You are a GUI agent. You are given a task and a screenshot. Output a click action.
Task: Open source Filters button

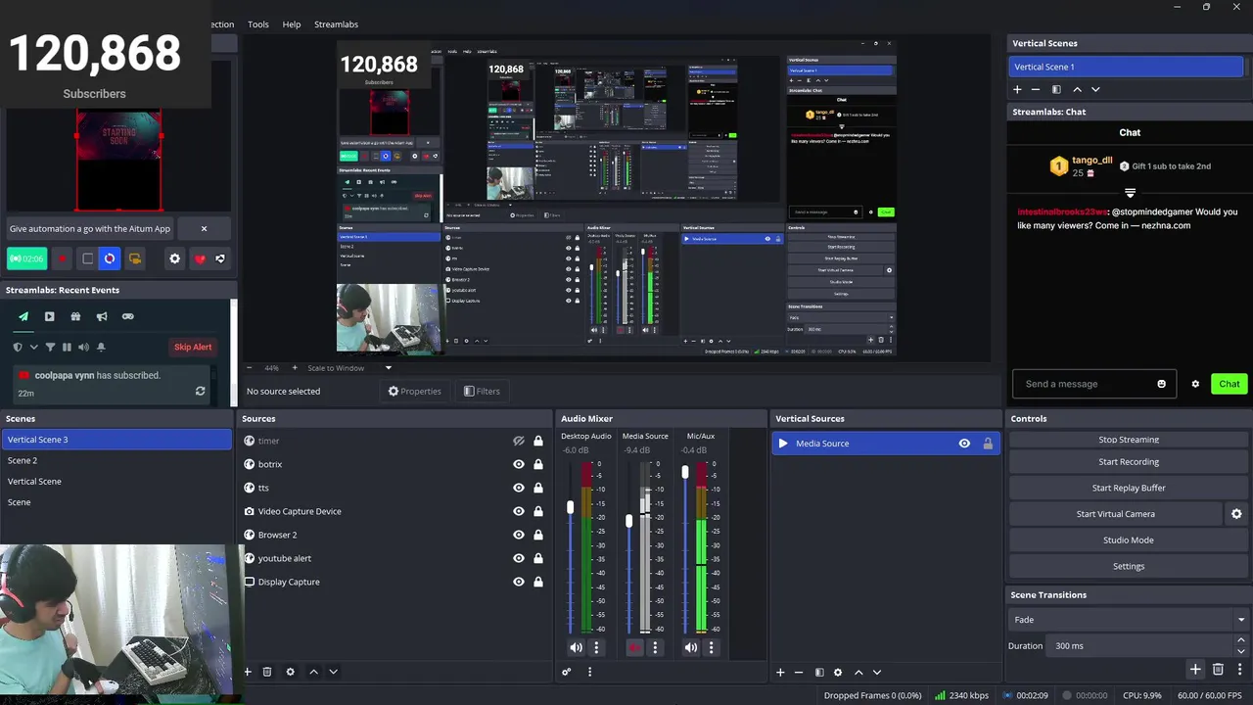[482, 391]
